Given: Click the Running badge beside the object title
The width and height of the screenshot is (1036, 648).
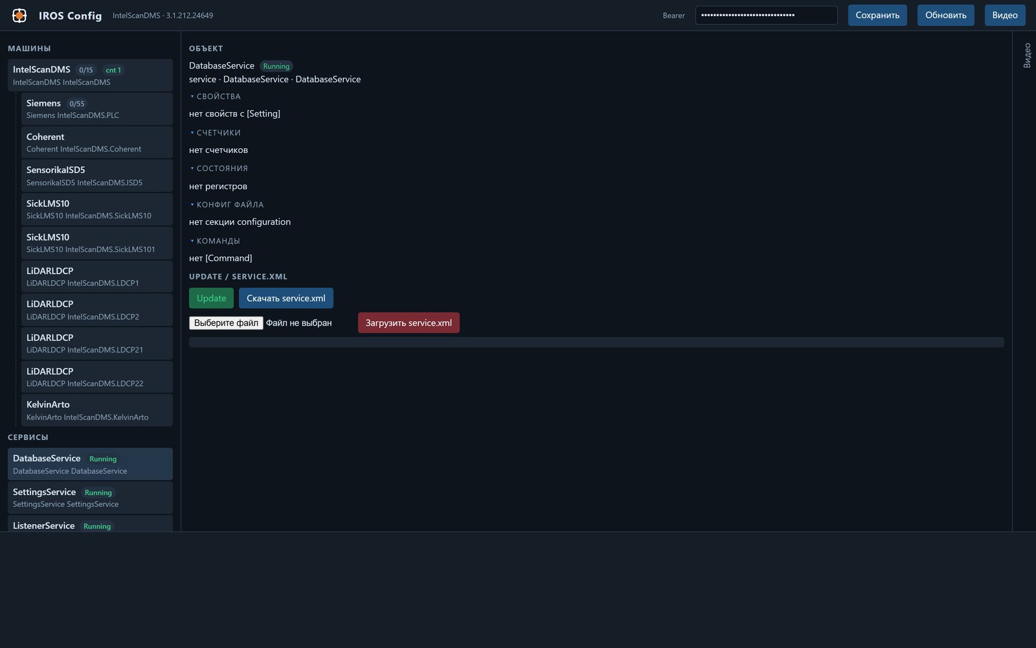Looking at the screenshot, I should (276, 66).
